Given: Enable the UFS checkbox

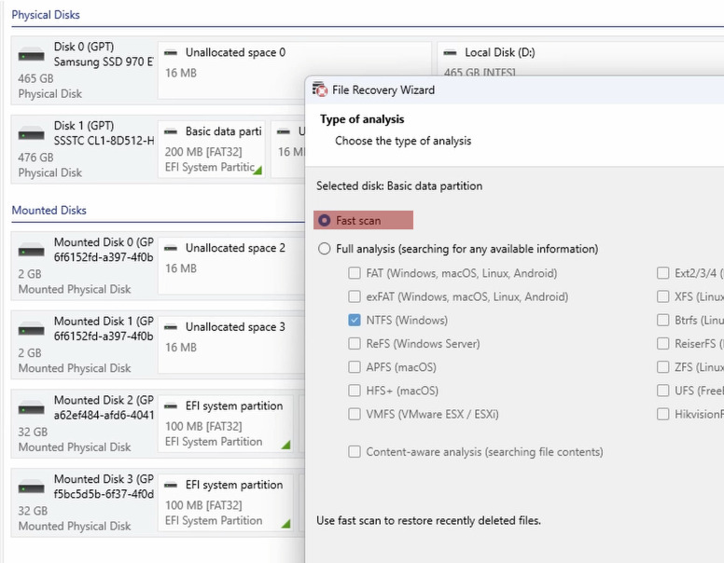Looking at the screenshot, I should pyautogui.click(x=662, y=391).
